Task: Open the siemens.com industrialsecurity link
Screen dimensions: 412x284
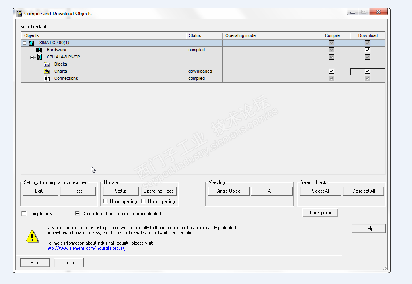Action: point(87,248)
